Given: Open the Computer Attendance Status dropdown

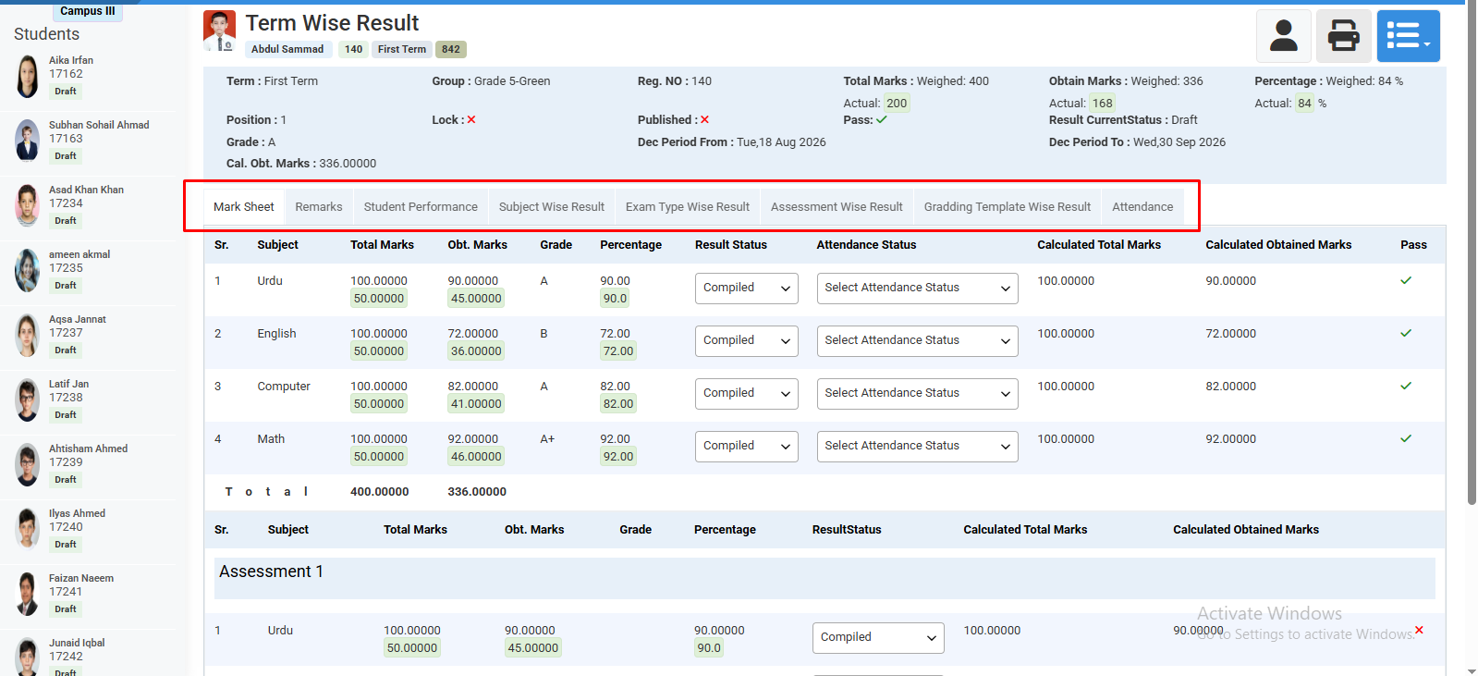Looking at the screenshot, I should [917, 393].
